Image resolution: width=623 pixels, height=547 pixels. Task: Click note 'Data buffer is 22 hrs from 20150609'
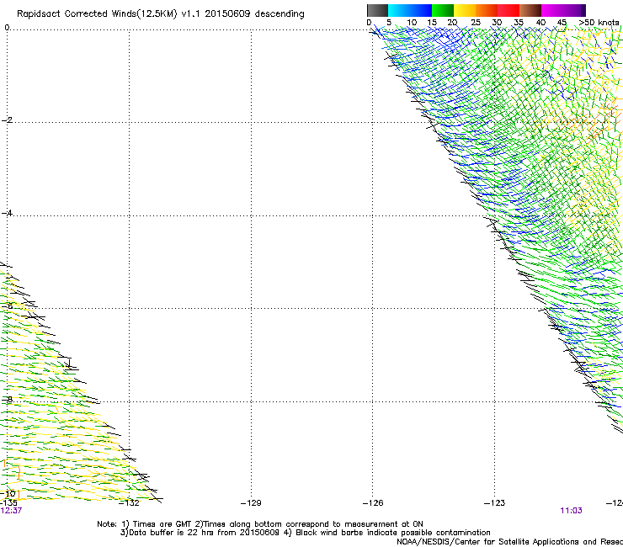(x=204, y=533)
